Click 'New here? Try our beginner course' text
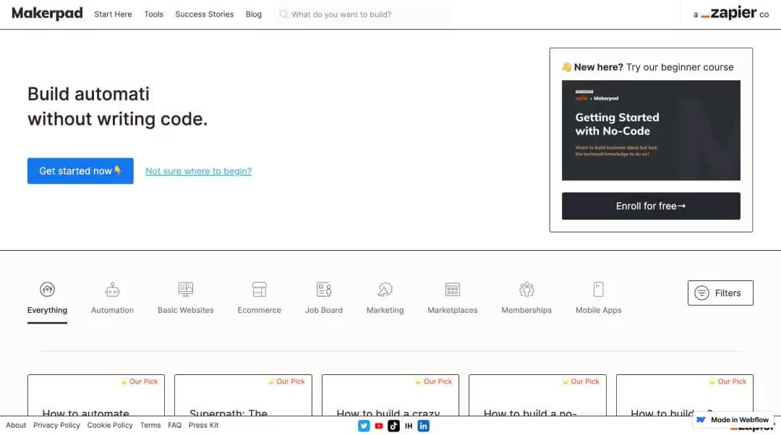Screen dimensions: 781x435 pyautogui.click(x=648, y=67)
